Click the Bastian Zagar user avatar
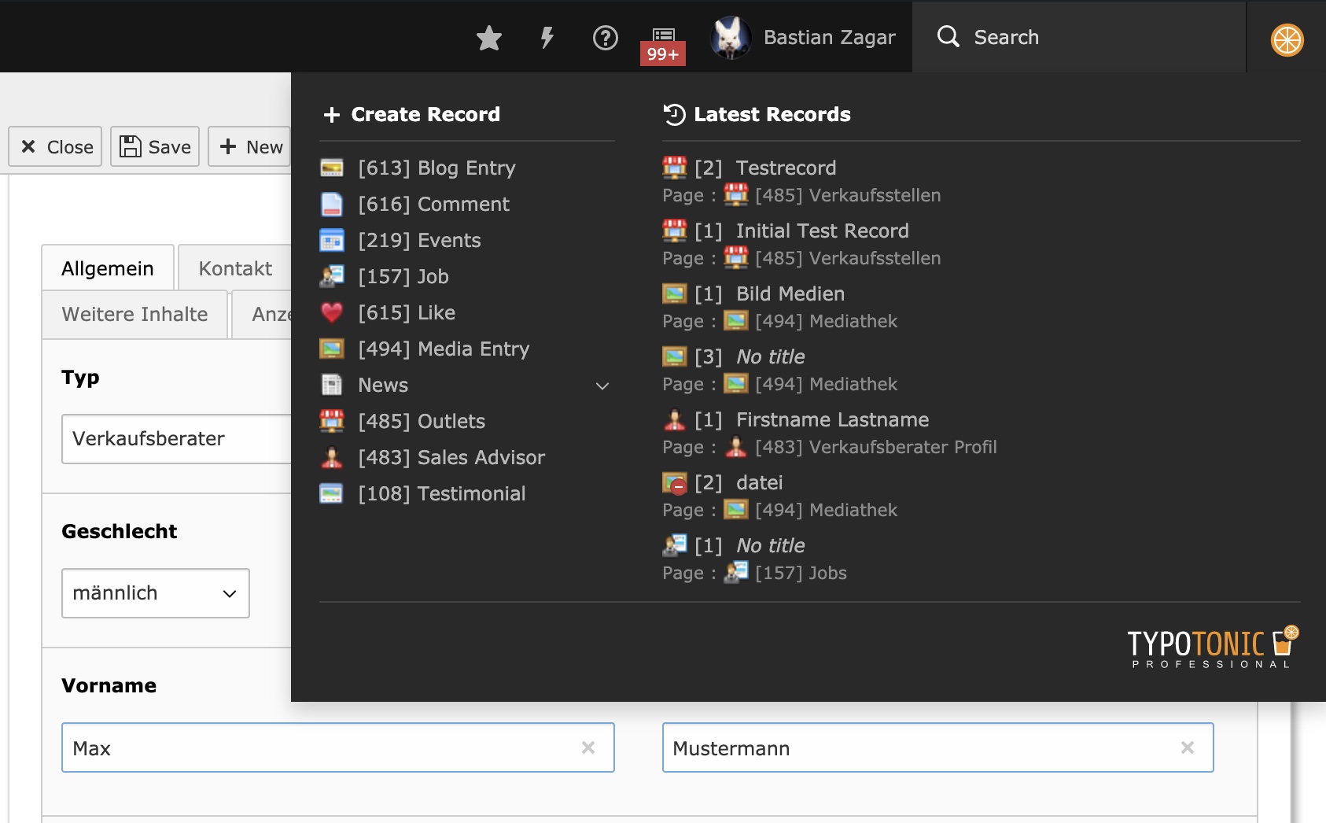This screenshot has width=1326, height=823. (731, 37)
